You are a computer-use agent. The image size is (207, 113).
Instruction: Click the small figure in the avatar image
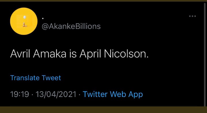coord(24,25)
